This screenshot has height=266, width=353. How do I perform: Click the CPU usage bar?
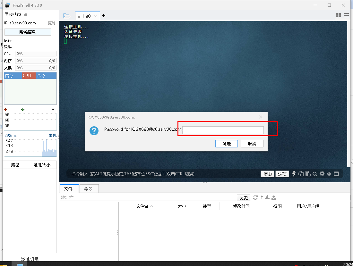click(36, 54)
